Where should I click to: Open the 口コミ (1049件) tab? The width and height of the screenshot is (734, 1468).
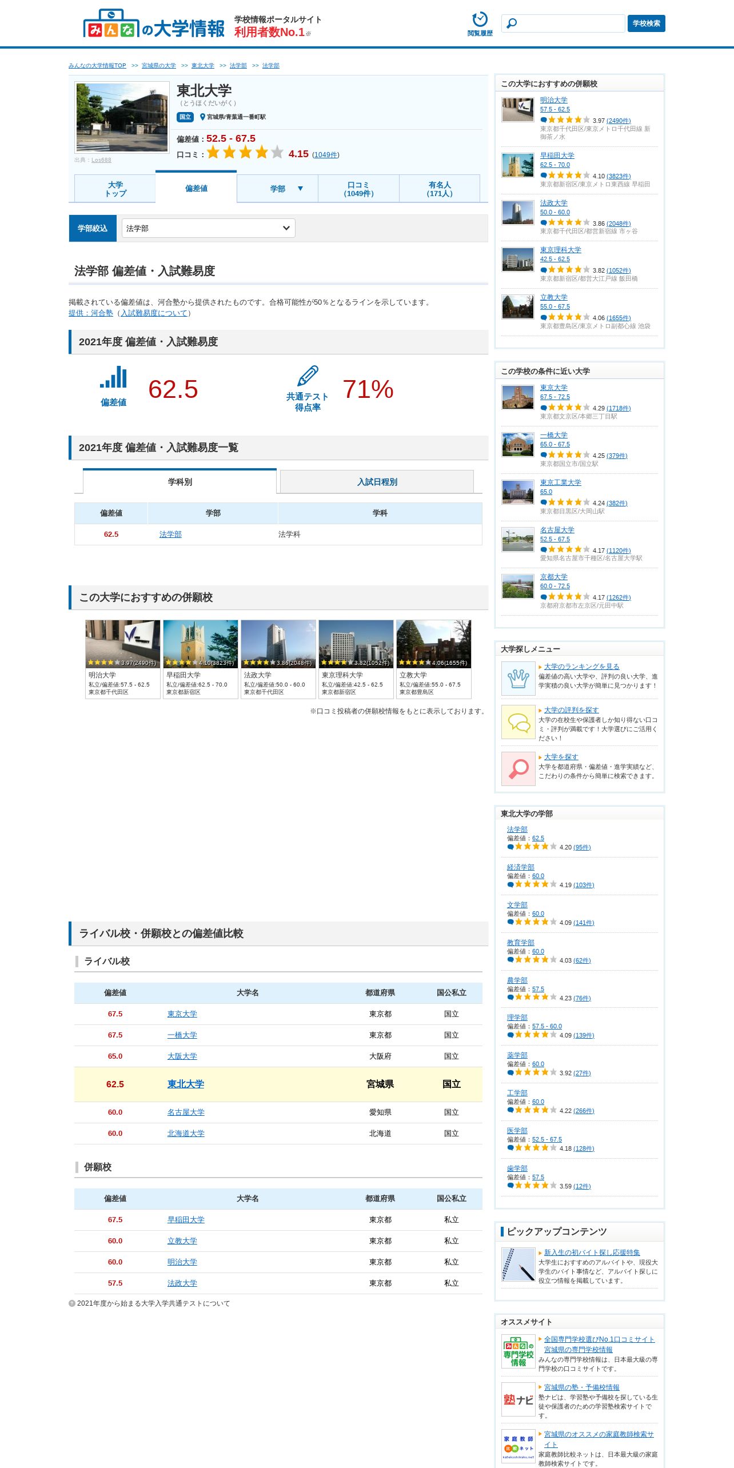click(358, 189)
